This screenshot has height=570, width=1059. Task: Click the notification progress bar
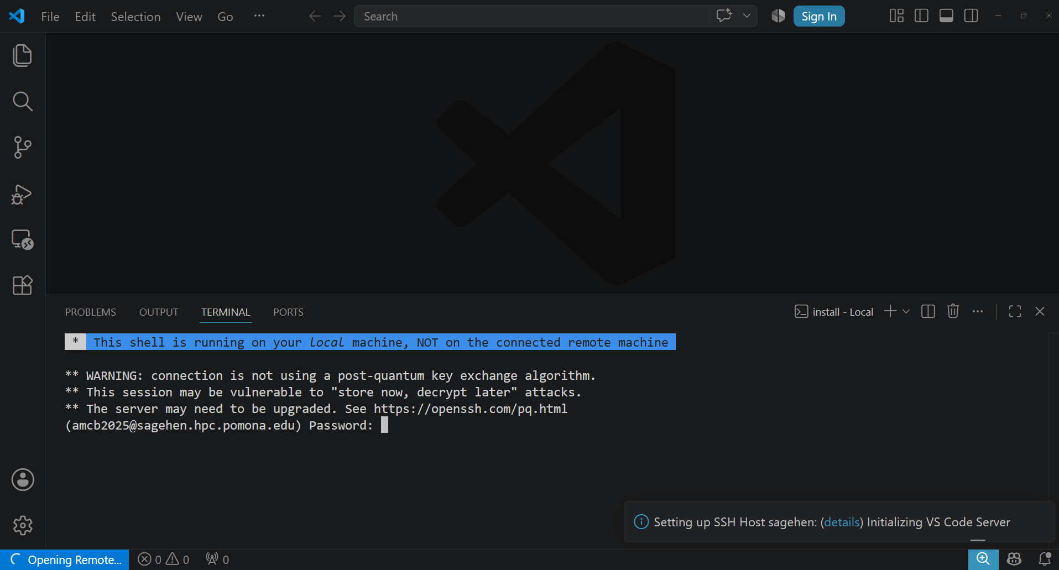(978, 540)
